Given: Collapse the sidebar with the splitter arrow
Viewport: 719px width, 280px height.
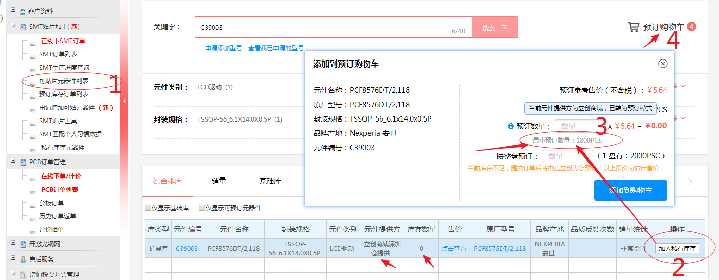Looking at the screenshot, I should [x=124, y=101].
